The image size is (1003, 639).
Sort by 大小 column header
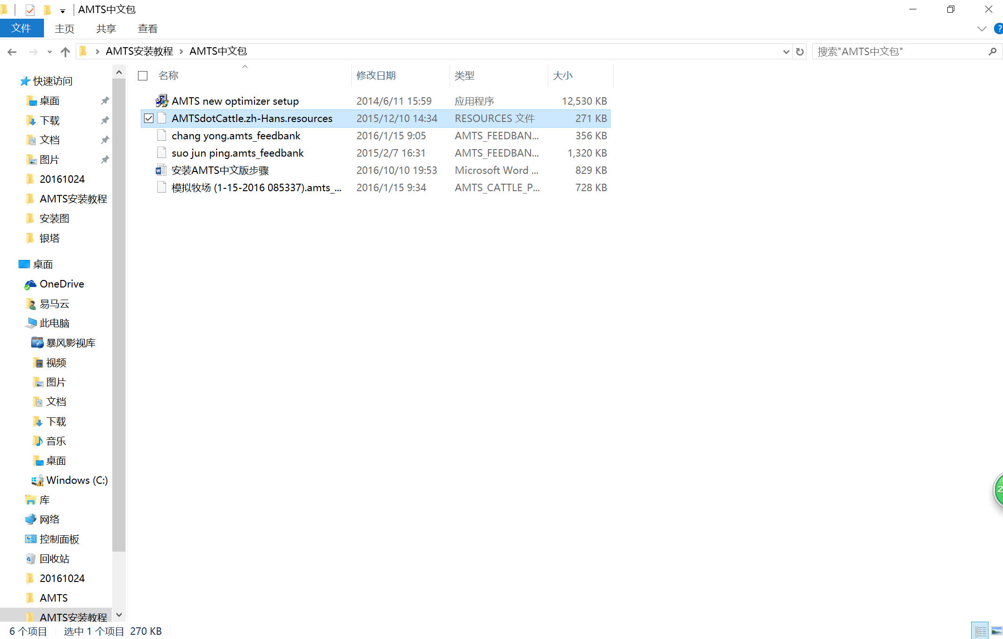pyautogui.click(x=563, y=75)
